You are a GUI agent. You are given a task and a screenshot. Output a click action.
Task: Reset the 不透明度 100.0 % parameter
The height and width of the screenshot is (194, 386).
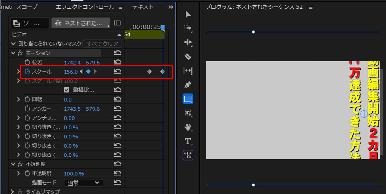coord(118,173)
